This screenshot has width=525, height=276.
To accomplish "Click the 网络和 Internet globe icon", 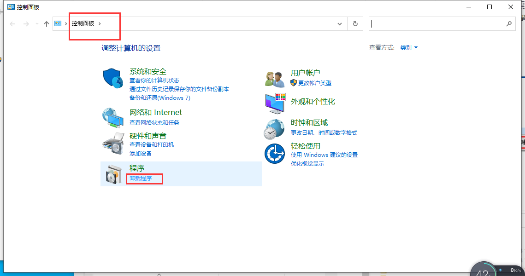I will pyautogui.click(x=113, y=117).
